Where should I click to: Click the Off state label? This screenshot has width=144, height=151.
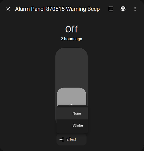pyautogui.click(x=72, y=29)
